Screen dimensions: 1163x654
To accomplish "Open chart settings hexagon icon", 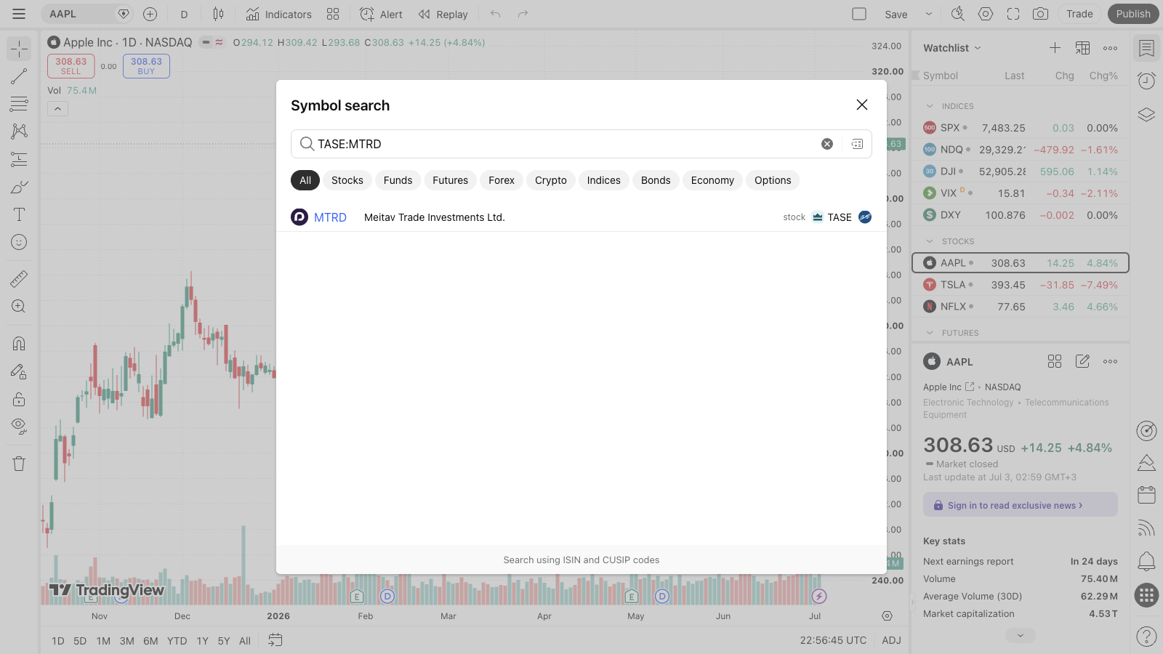I will pos(986,14).
